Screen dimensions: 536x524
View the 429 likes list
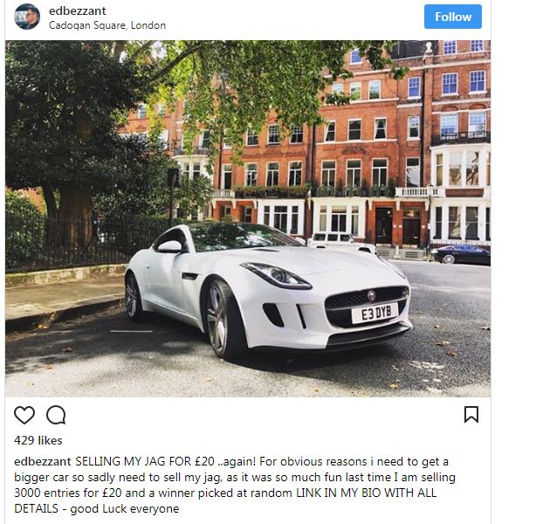[x=38, y=440]
